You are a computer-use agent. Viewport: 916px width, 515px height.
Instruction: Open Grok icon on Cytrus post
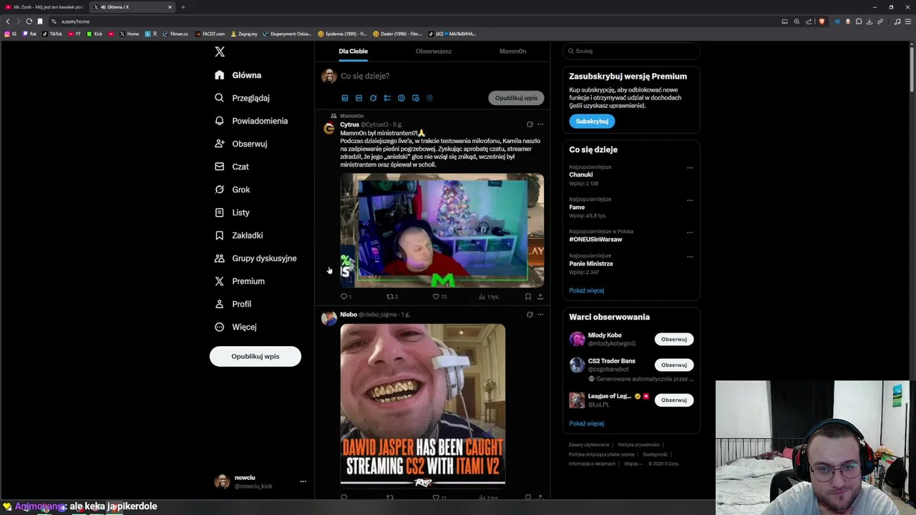tap(530, 124)
